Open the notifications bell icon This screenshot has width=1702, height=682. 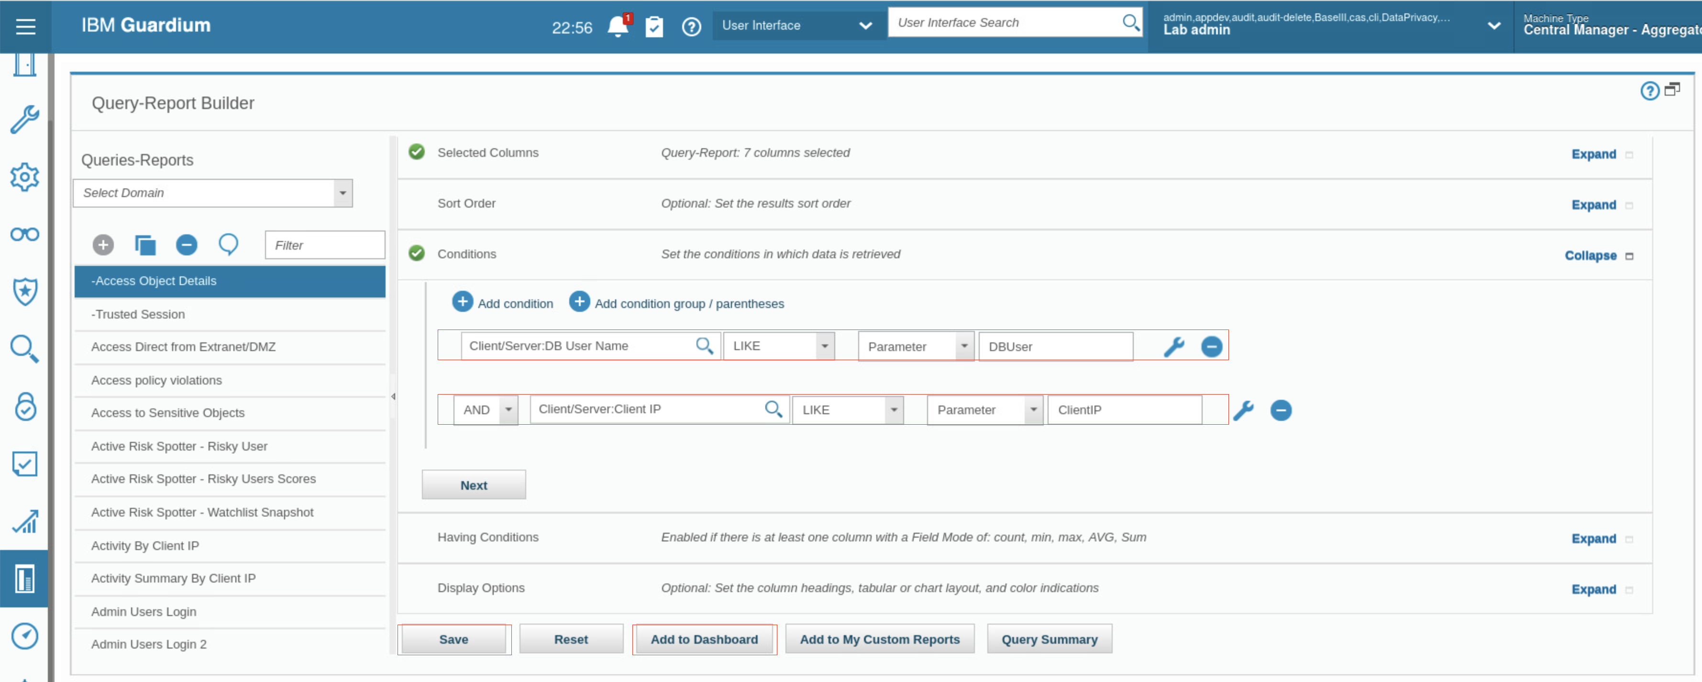pos(617,26)
